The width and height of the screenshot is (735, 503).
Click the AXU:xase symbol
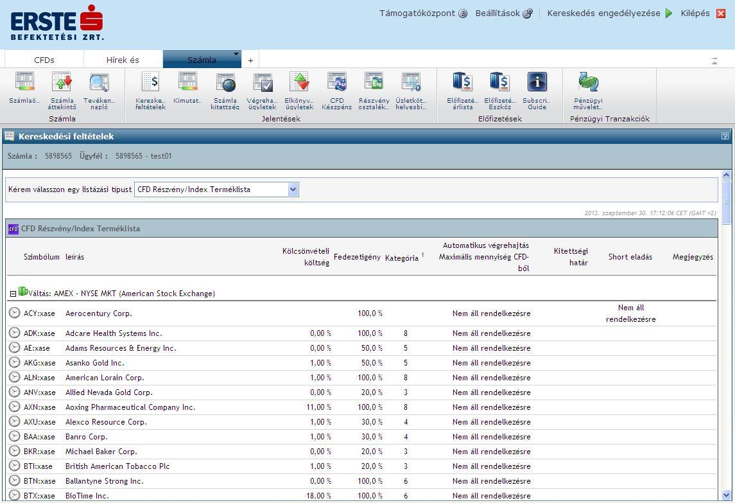(x=39, y=422)
